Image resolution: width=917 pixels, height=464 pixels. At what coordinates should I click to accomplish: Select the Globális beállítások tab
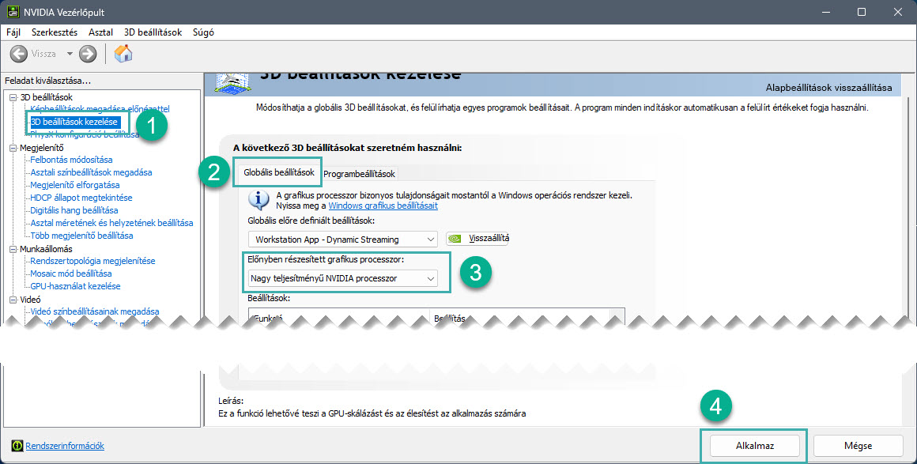278,172
